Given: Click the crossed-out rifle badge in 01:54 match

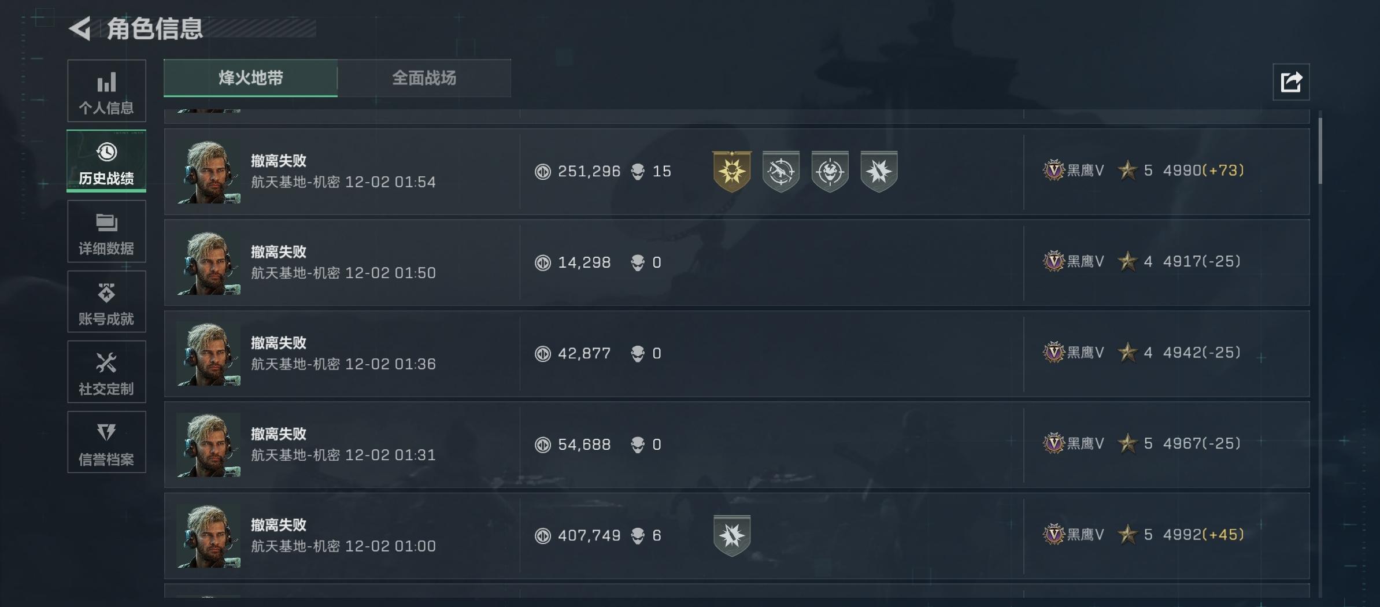Looking at the screenshot, I should pos(780,171).
